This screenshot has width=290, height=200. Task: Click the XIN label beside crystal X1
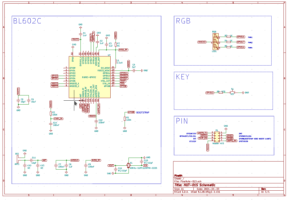click(x=146, y=165)
